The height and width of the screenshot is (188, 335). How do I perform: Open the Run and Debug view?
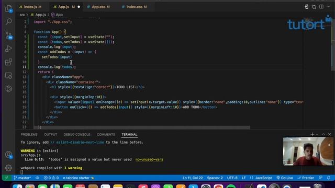pyautogui.click(x=8, y=49)
